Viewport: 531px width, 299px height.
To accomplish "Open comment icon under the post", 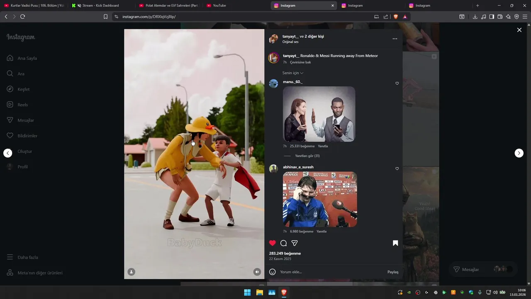I will pos(283,243).
